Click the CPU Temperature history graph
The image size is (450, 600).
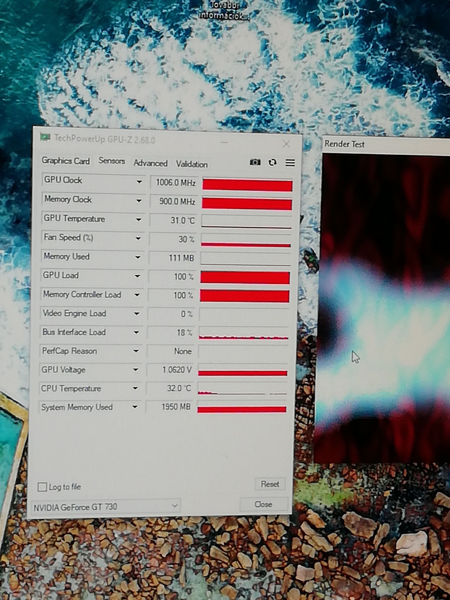242,388
